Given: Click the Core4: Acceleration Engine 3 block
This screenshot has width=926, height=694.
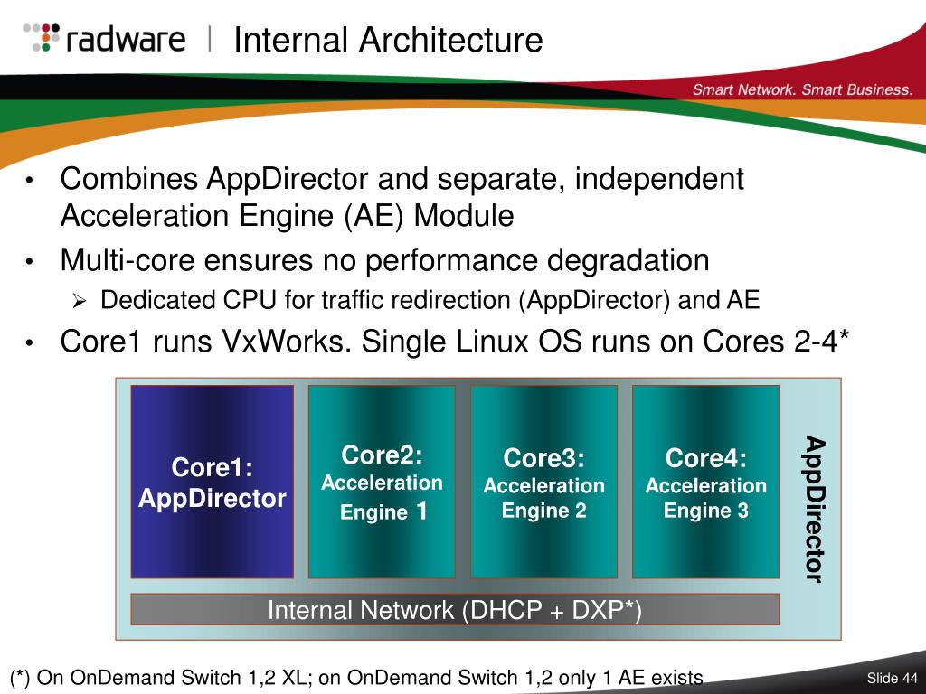Looking at the screenshot, I should (705, 482).
